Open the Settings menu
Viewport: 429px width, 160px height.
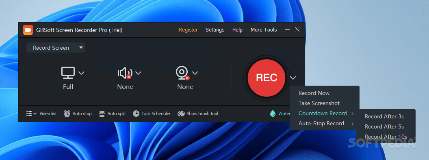(215, 30)
